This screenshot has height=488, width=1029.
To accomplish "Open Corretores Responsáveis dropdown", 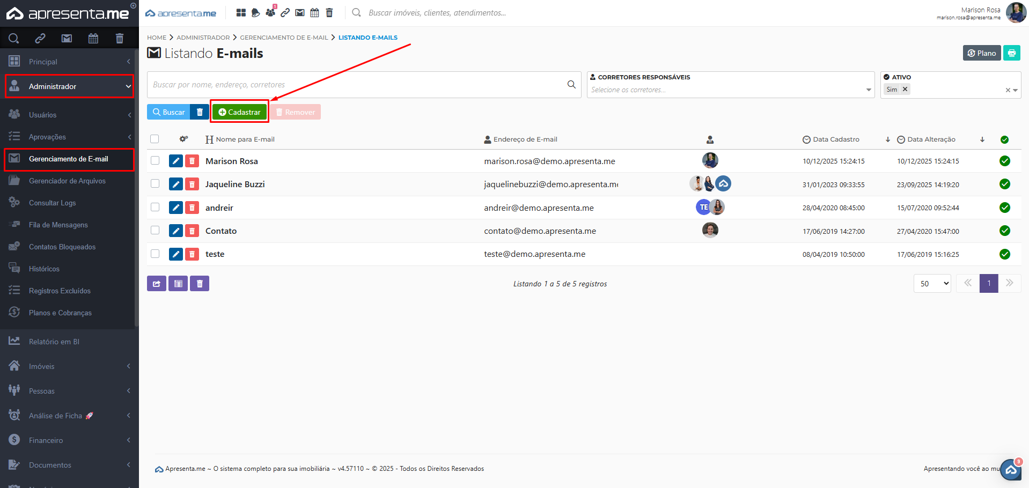I will coord(730,90).
